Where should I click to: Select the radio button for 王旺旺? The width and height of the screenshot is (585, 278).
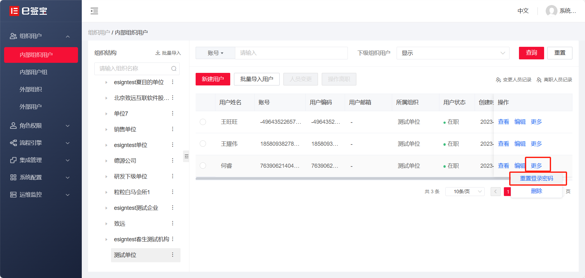pyautogui.click(x=203, y=122)
